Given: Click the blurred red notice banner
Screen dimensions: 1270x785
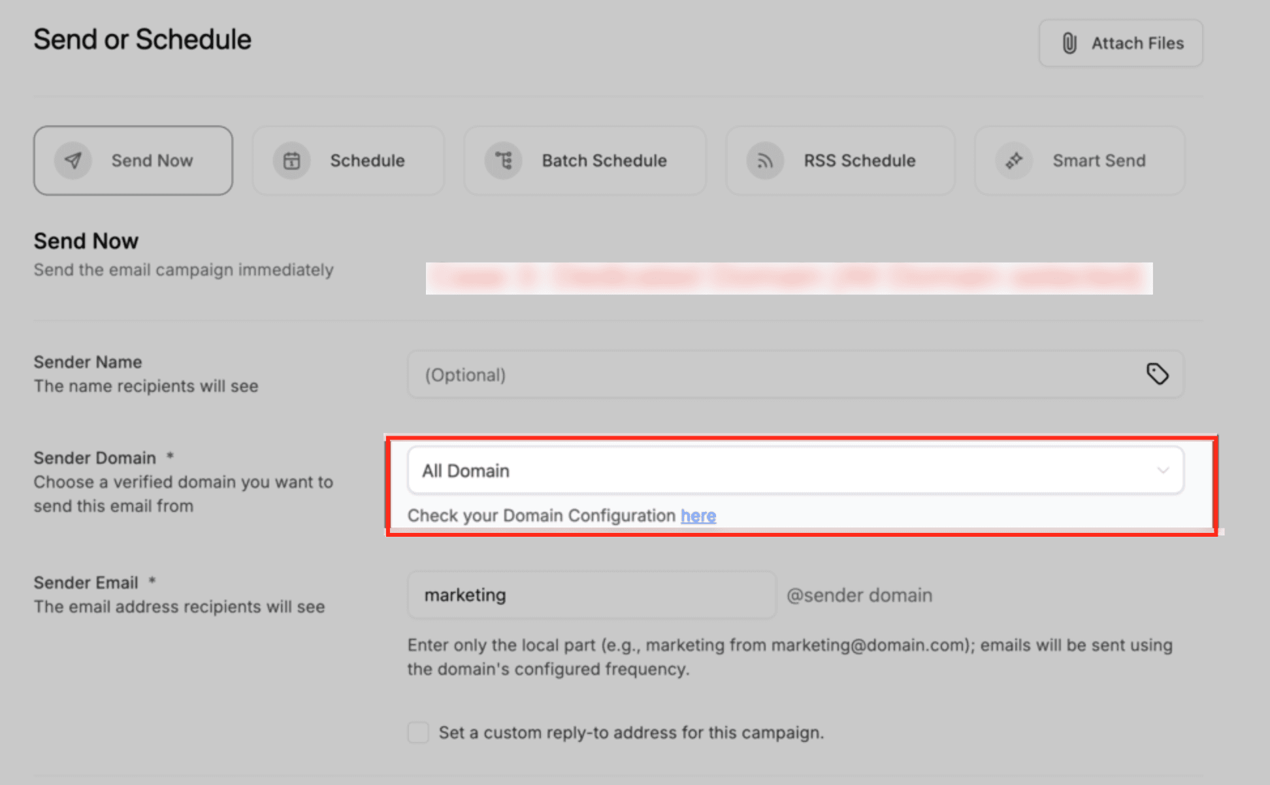Looking at the screenshot, I should pyautogui.click(x=789, y=279).
